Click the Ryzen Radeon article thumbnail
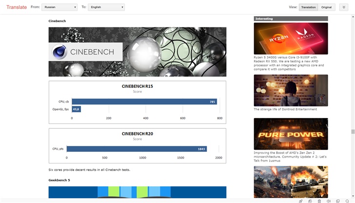Image resolution: width=355 pixels, height=203 pixels. tap(291, 38)
